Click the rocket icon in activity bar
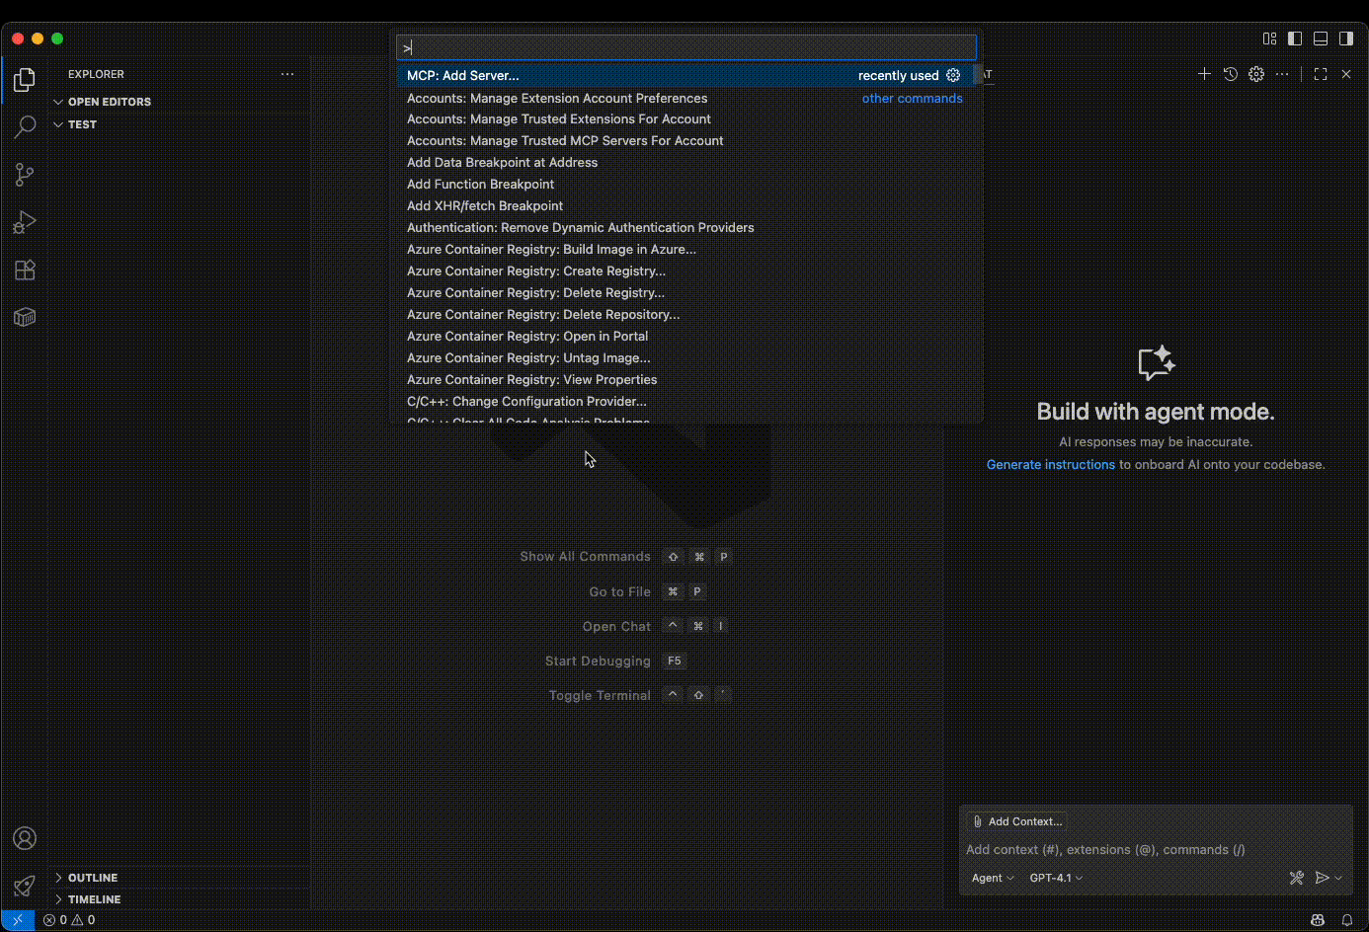Image resolution: width=1369 pixels, height=932 pixels. pos(25,886)
